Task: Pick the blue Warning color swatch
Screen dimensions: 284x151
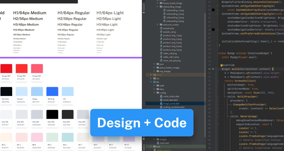Action: click(52, 91)
